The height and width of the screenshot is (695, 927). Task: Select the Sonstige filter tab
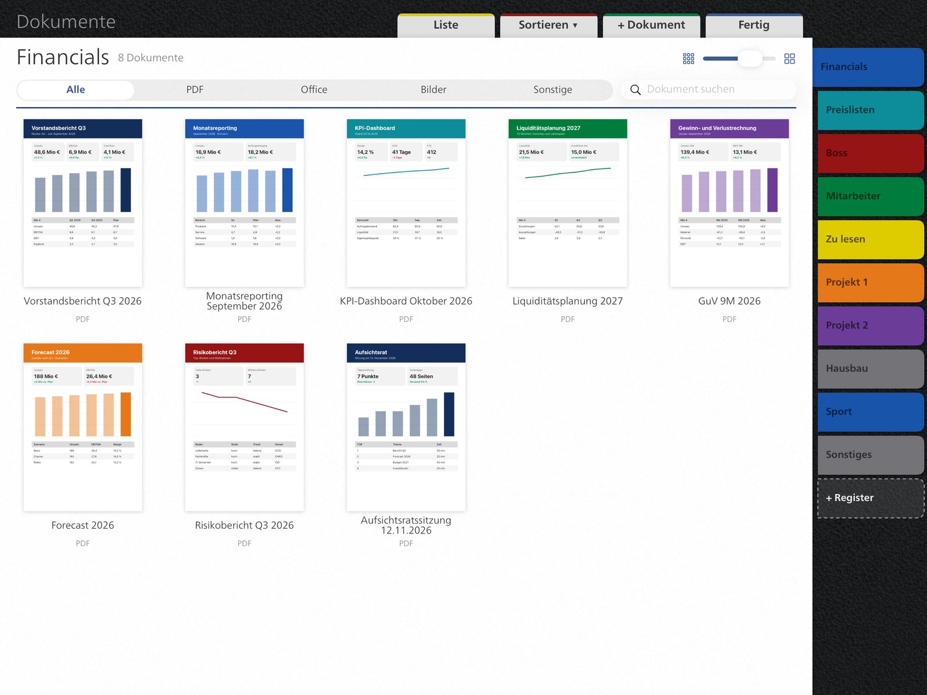[x=553, y=90]
